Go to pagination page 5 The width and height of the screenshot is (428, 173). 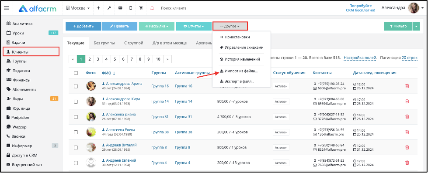[x=115, y=59]
